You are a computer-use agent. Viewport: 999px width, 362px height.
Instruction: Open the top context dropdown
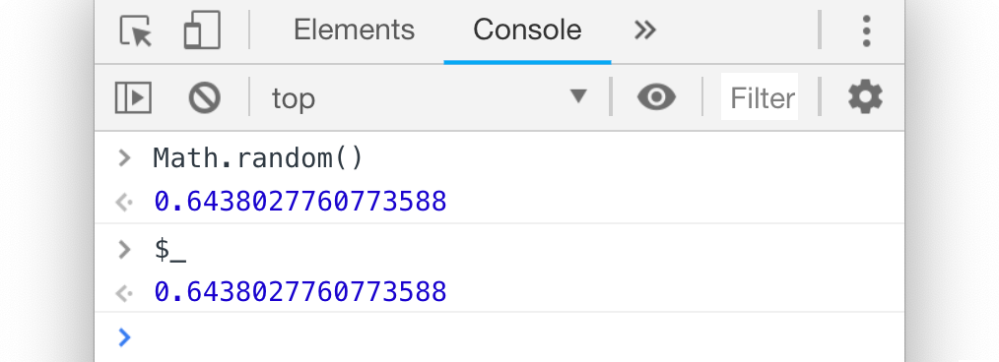tap(430, 98)
